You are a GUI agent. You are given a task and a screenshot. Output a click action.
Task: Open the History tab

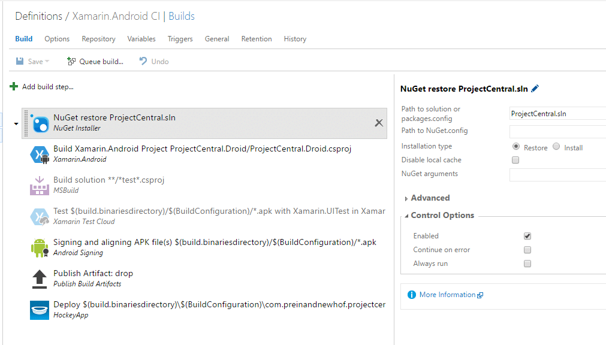coord(295,39)
